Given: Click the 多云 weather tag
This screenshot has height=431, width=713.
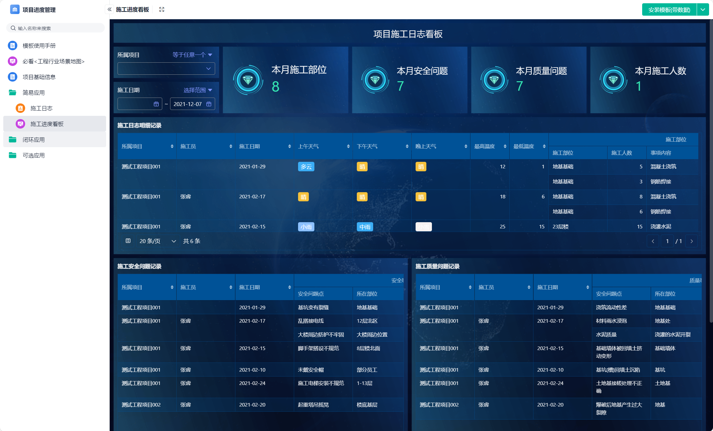Looking at the screenshot, I should tap(306, 167).
